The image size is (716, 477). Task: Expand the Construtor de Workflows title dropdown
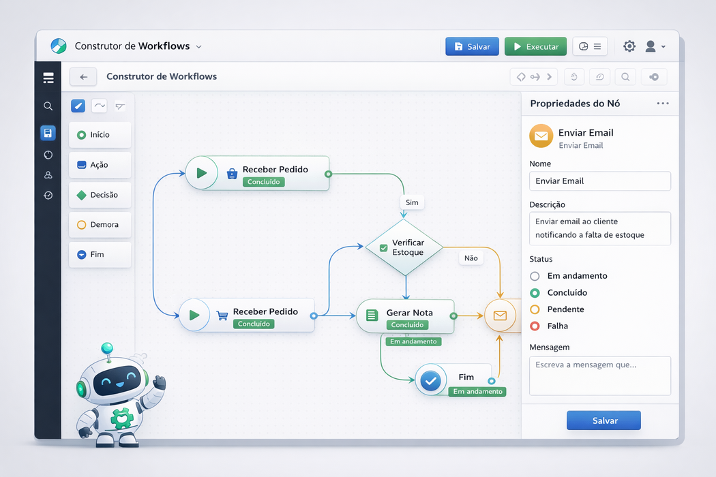[199, 47]
